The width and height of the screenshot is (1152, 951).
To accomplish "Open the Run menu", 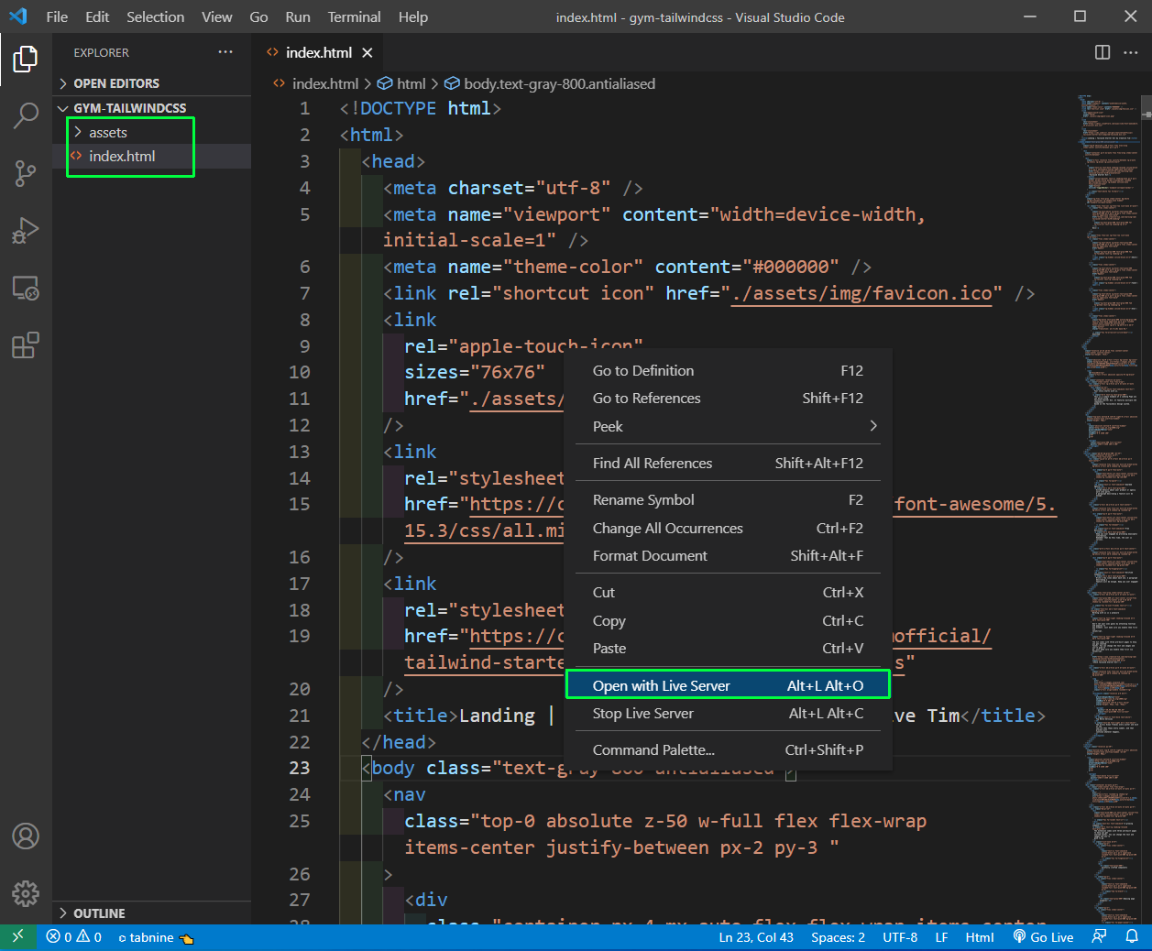I will (x=297, y=16).
